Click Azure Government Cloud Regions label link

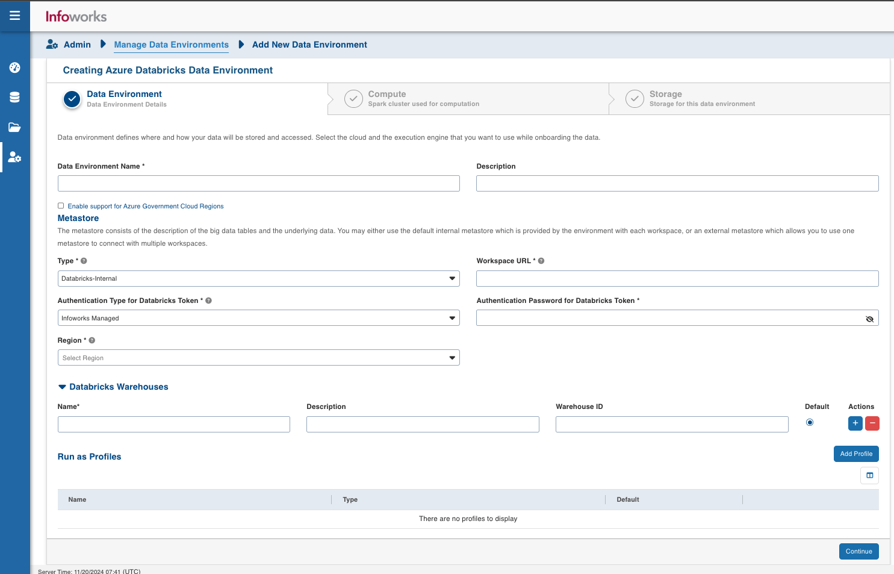(146, 206)
